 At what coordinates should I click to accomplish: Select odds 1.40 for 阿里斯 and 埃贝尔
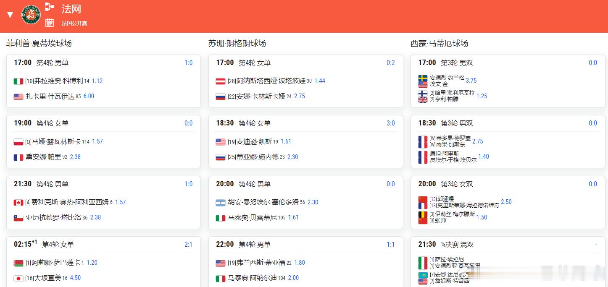pos(484,157)
